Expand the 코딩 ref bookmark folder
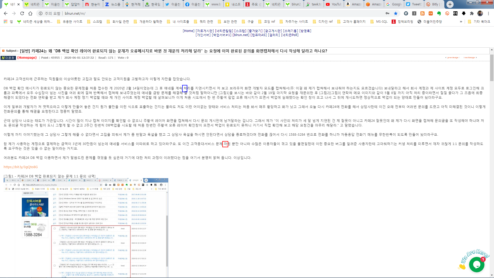This screenshot has width=494, height=278. [267, 22]
